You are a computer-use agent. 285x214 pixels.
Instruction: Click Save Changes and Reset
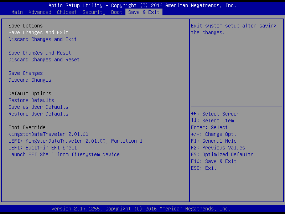tap(40, 53)
